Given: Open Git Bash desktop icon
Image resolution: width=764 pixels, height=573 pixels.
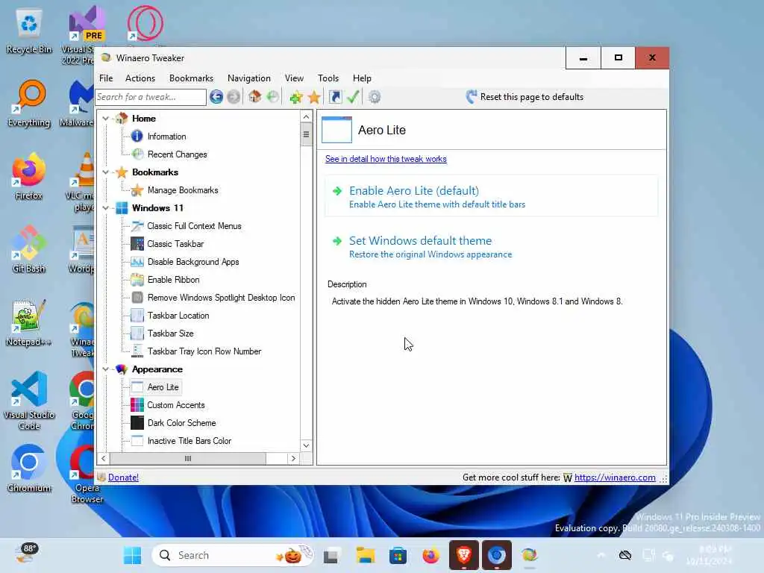Looking at the screenshot, I should 29,249.
